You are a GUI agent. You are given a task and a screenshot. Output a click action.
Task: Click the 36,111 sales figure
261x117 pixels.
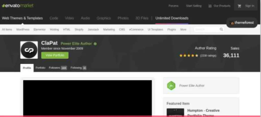[231, 55]
